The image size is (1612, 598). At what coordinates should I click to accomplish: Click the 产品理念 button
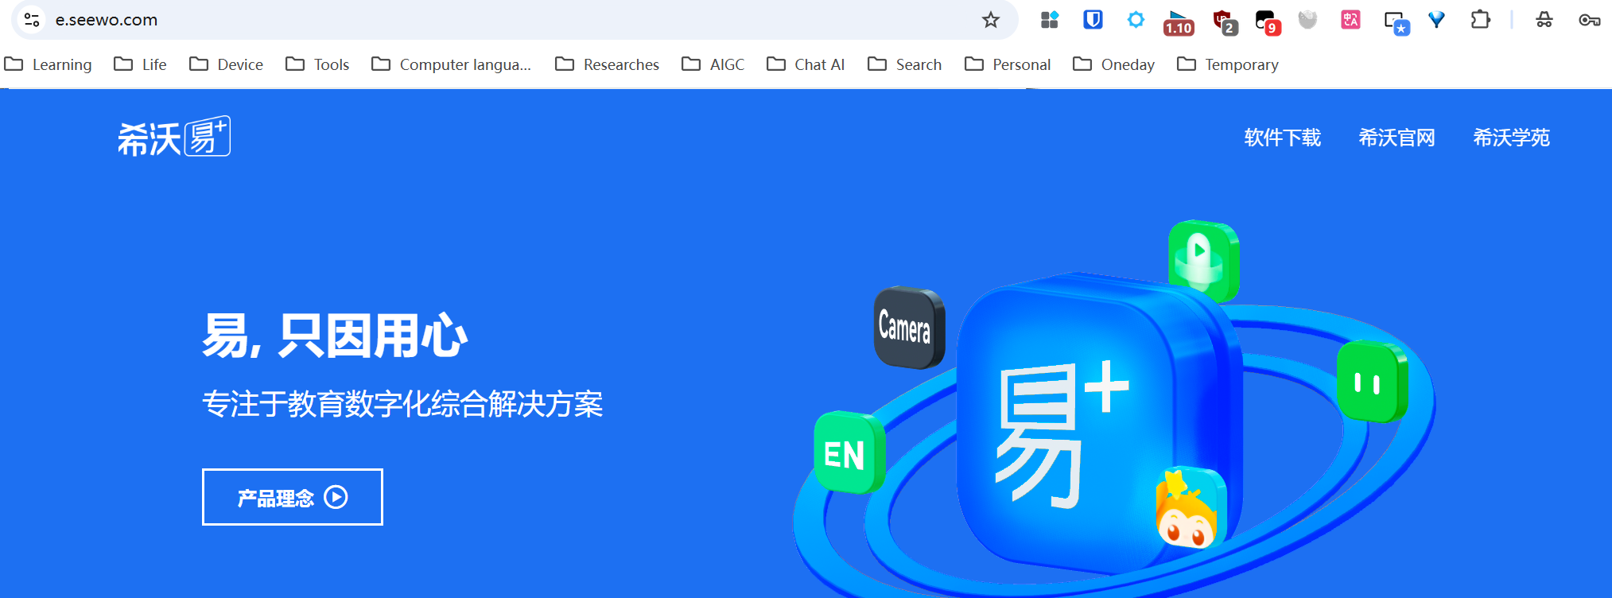(x=293, y=497)
